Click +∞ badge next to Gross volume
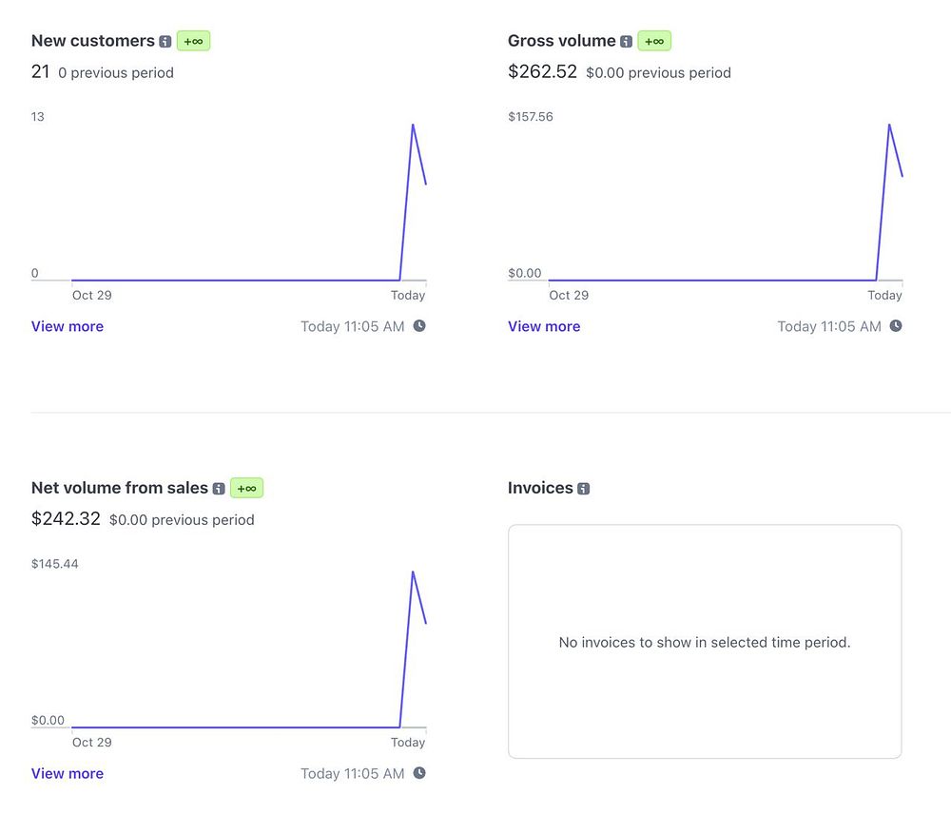951x814 pixels. coord(654,41)
